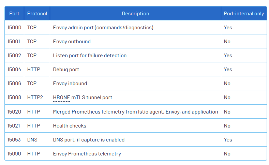Select Envoy Prometheus telemetry description
269x165 pixels.
(x=87, y=154)
